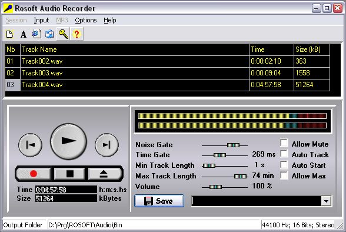The width and height of the screenshot is (346, 232).
Task: Open the MP3 menu
Action: coord(62,20)
